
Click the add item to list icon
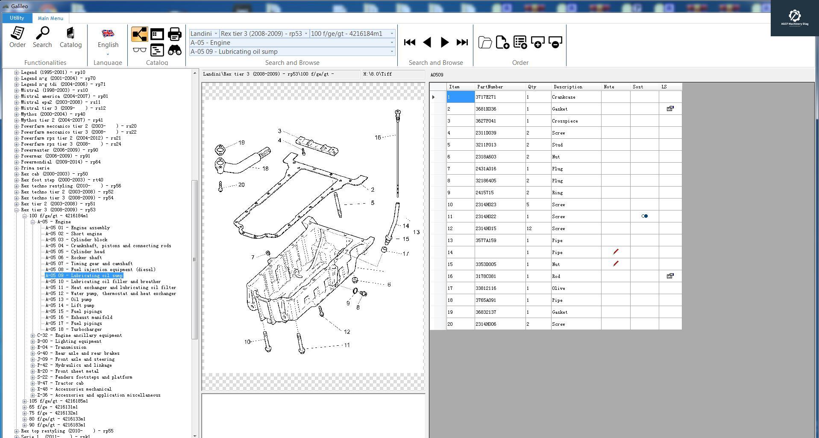[520, 42]
